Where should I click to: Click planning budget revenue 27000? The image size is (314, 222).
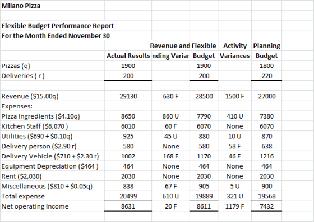point(267,96)
